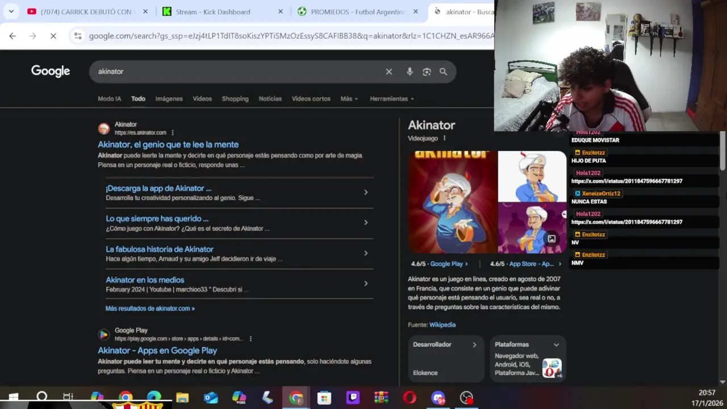
Task: Open Discord from taskbar
Action: pyautogui.click(x=438, y=397)
